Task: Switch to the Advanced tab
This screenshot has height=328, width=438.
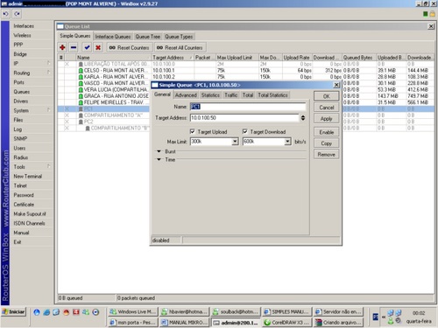Action: coord(186,95)
